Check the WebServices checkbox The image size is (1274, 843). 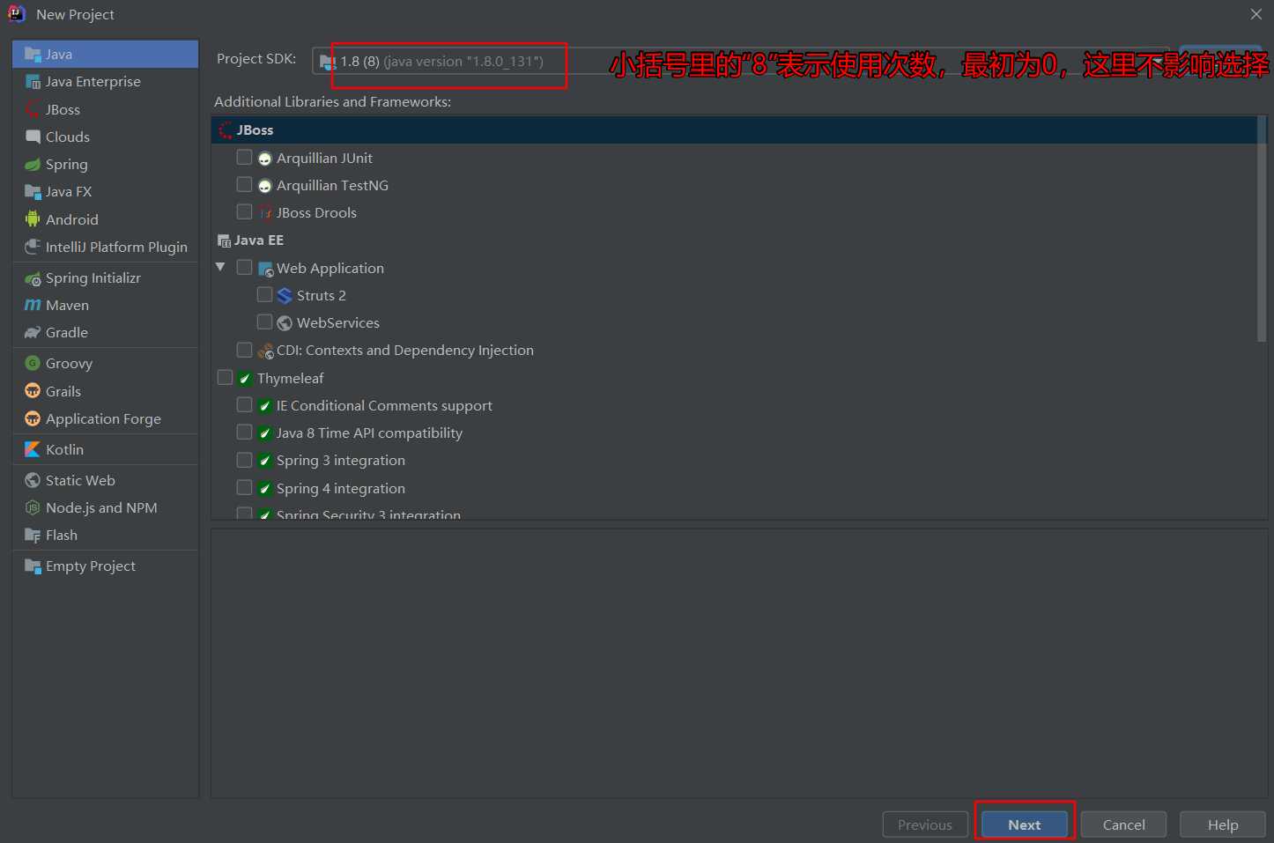(x=264, y=322)
